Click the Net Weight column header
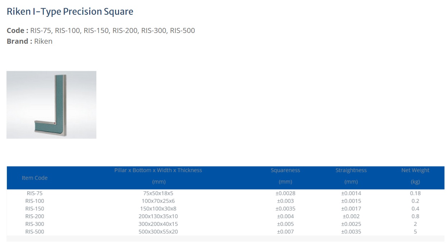 (415, 170)
